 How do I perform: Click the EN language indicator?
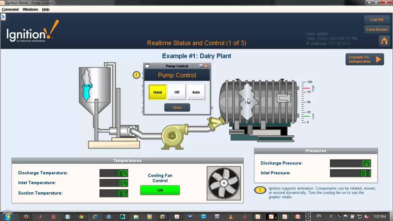[x=319, y=216]
